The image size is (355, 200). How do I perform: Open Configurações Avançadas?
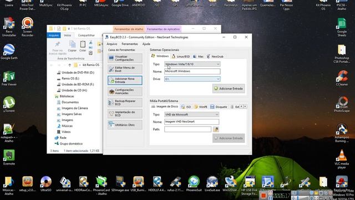125,91
